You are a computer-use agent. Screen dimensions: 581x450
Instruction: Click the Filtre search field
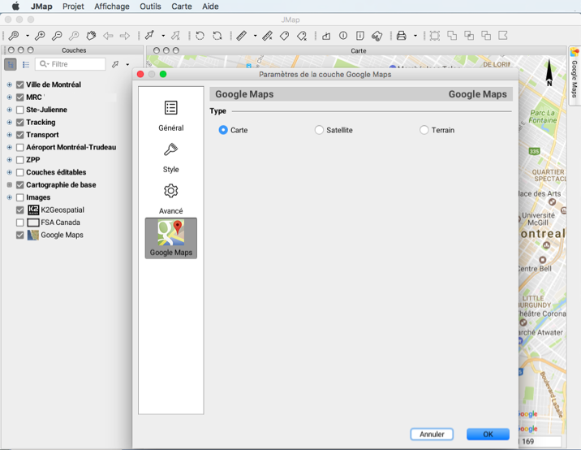pyautogui.click(x=71, y=64)
